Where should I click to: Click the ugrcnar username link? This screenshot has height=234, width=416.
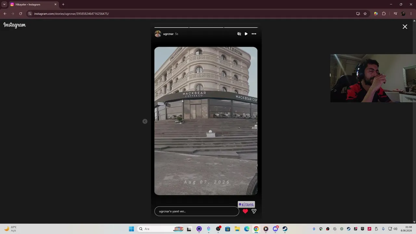point(168,34)
